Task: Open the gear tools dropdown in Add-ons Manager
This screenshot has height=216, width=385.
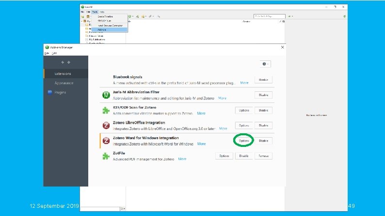Action: pyautogui.click(x=265, y=64)
